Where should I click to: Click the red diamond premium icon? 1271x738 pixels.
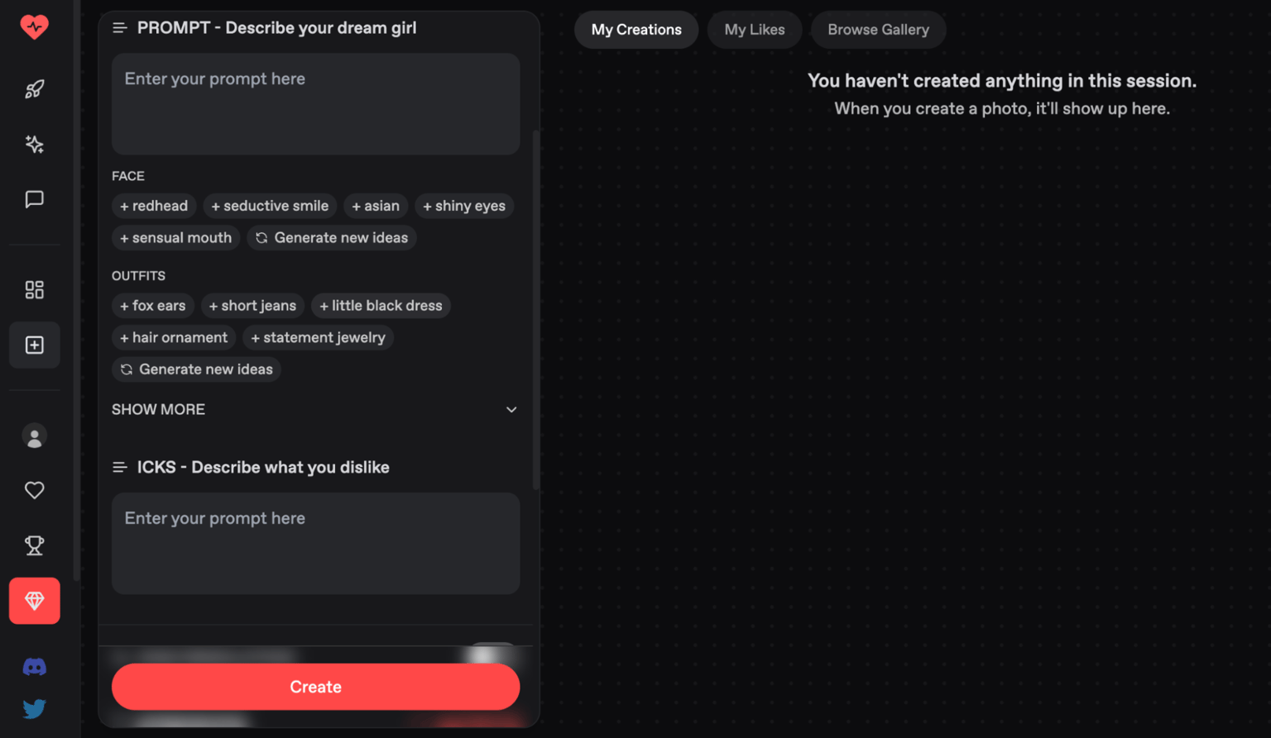click(x=34, y=601)
